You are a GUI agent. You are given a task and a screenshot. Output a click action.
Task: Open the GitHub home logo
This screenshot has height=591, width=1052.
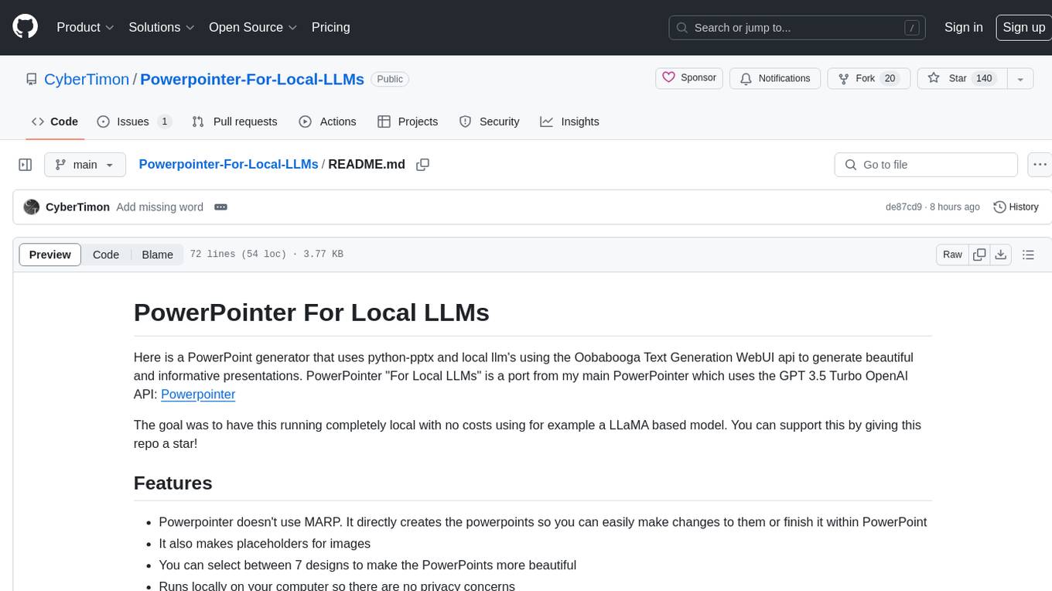25,27
